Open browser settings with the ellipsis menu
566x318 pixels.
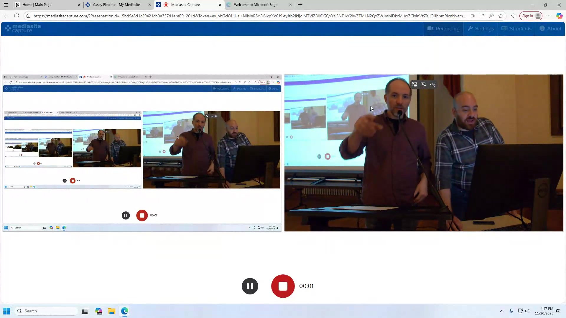(548, 16)
